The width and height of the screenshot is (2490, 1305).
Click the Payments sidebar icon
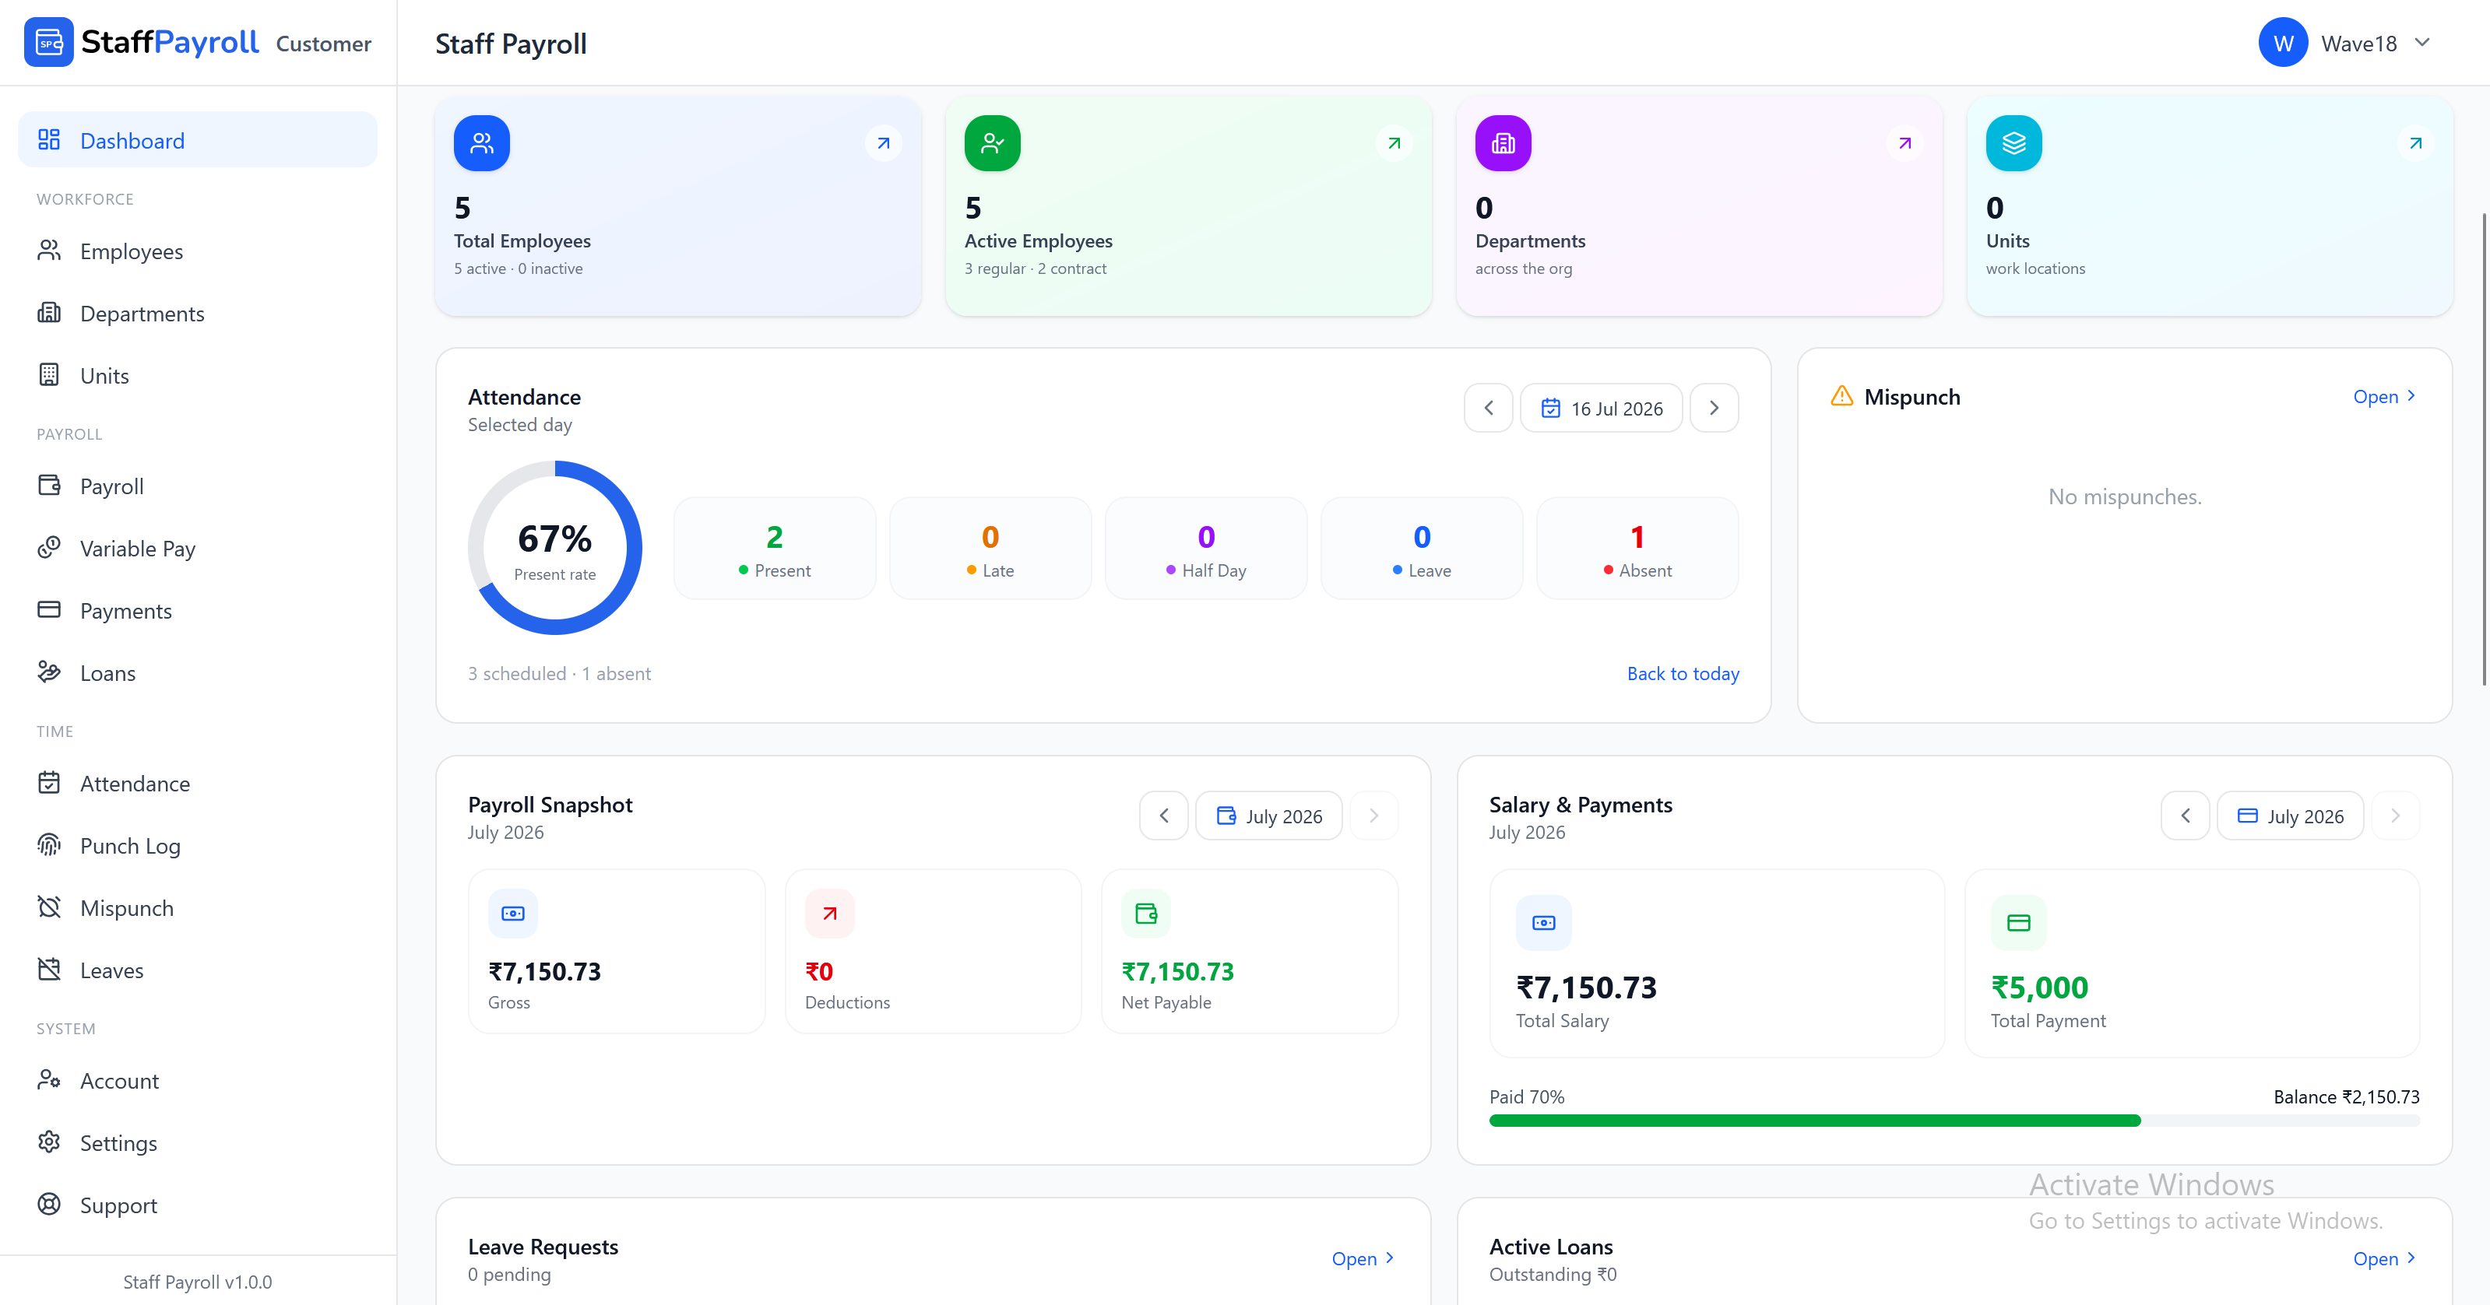tap(49, 611)
